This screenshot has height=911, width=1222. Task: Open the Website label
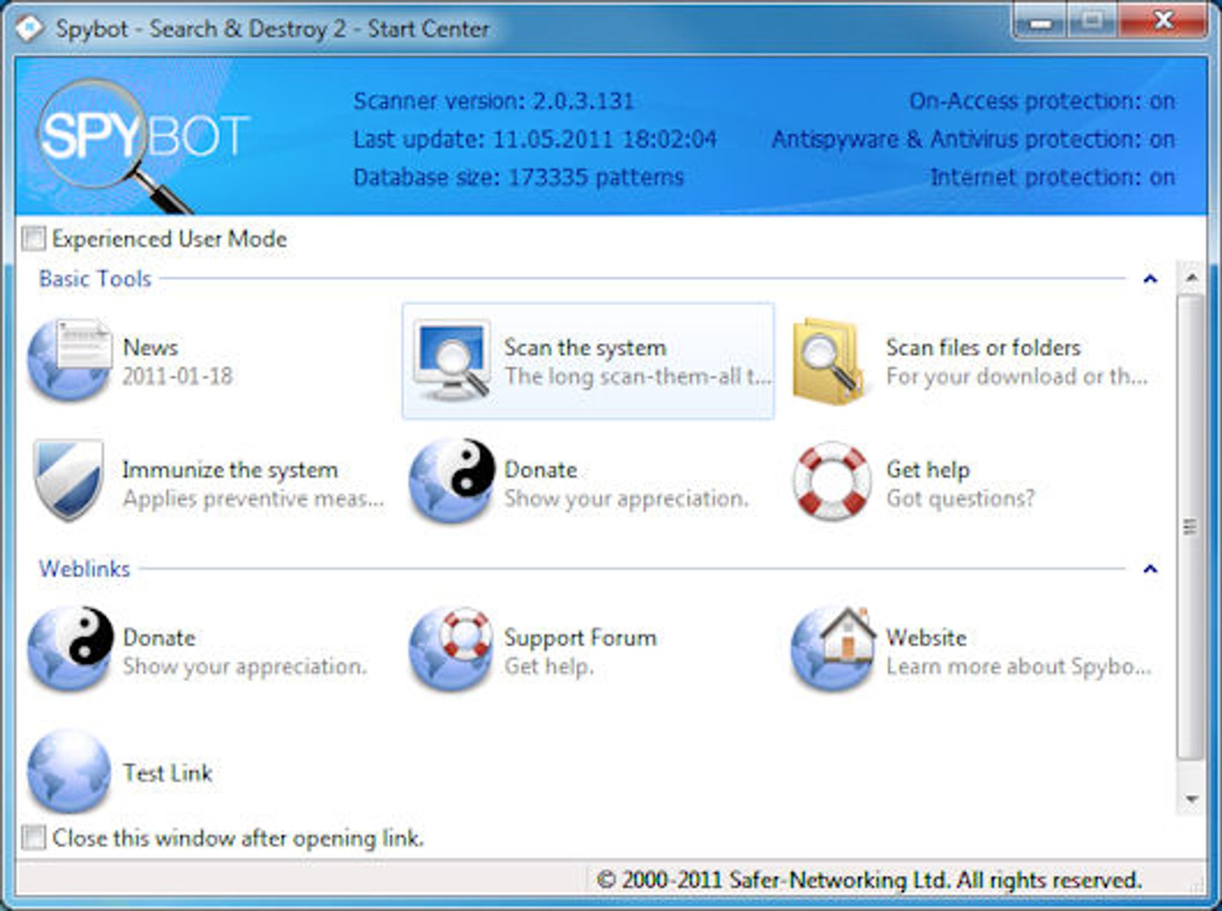926,638
